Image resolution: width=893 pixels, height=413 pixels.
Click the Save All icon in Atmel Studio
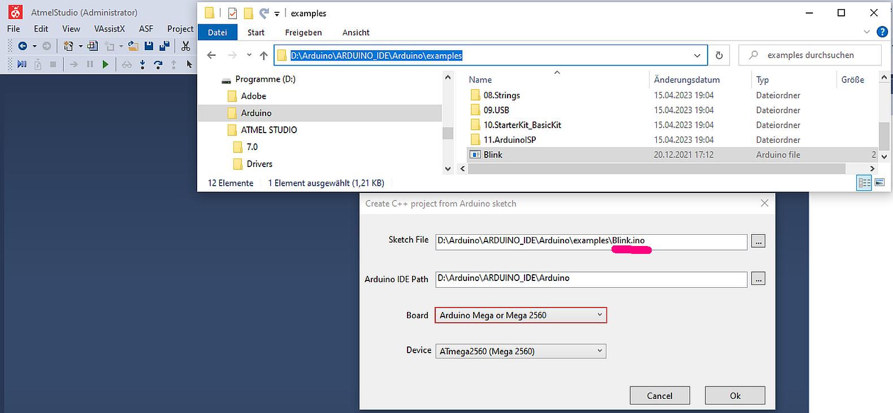pyautogui.click(x=164, y=46)
